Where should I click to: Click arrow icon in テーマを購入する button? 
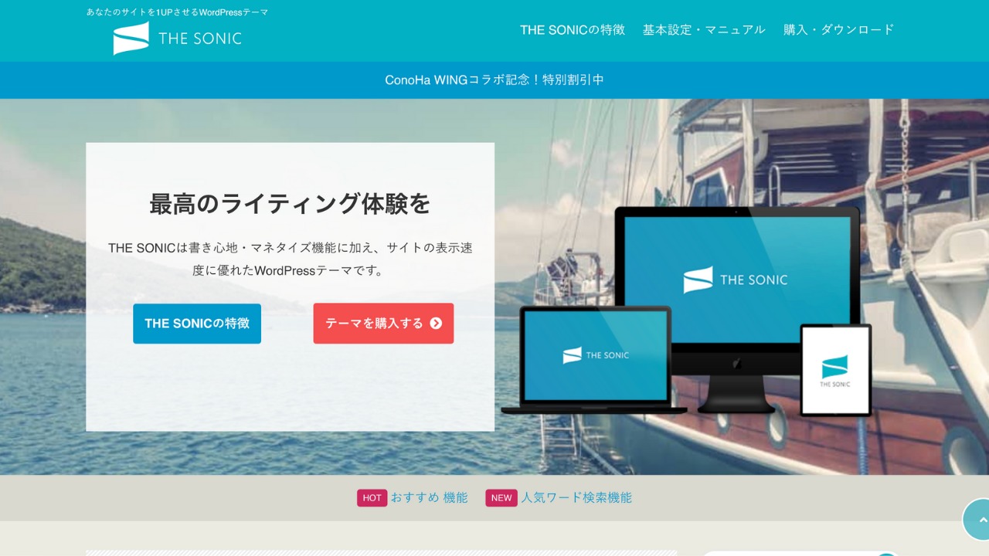click(436, 324)
